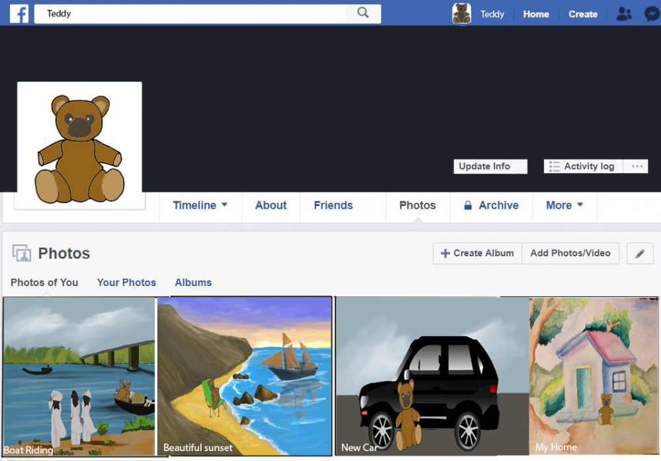Switch to the Albums tab
661x461 pixels.
tap(193, 283)
